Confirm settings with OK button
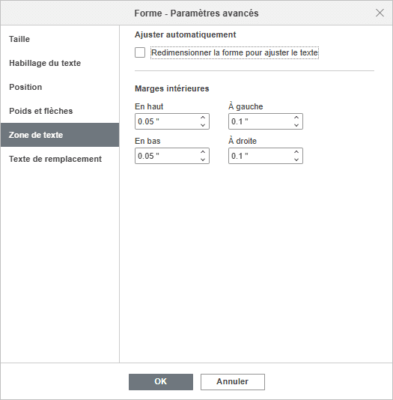The width and height of the screenshot is (393, 400). [x=161, y=382]
